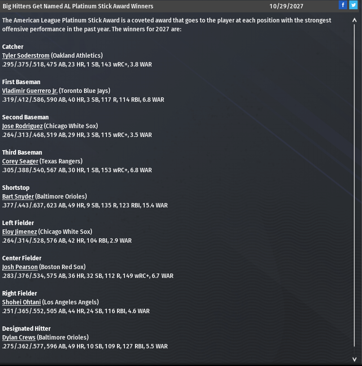Image resolution: width=362 pixels, height=366 pixels.
Task: Select Bart Snyder shortstop link
Action: tap(18, 196)
